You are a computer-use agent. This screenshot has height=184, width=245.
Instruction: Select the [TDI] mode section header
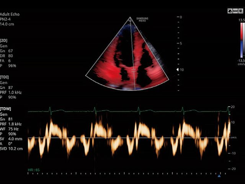coord(5,77)
